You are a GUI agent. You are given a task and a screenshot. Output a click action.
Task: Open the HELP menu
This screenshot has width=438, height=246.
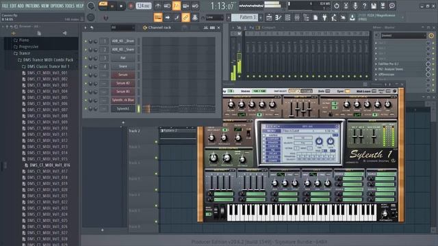[x=79, y=5]
